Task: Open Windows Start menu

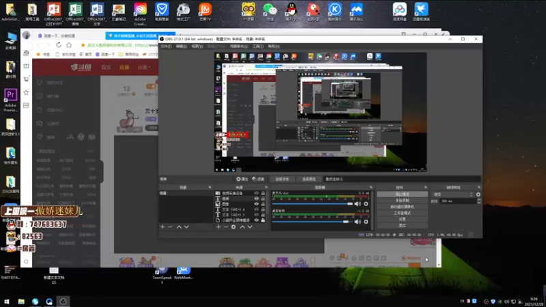Action: pyautogui.click(x=7, y=302)
